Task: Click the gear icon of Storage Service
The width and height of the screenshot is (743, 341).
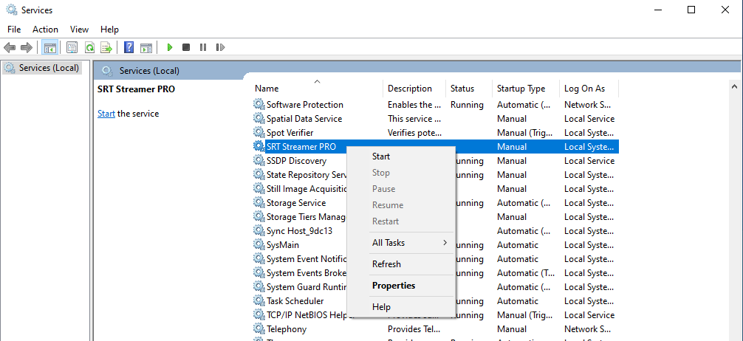Action: click(x=258, y=203)
